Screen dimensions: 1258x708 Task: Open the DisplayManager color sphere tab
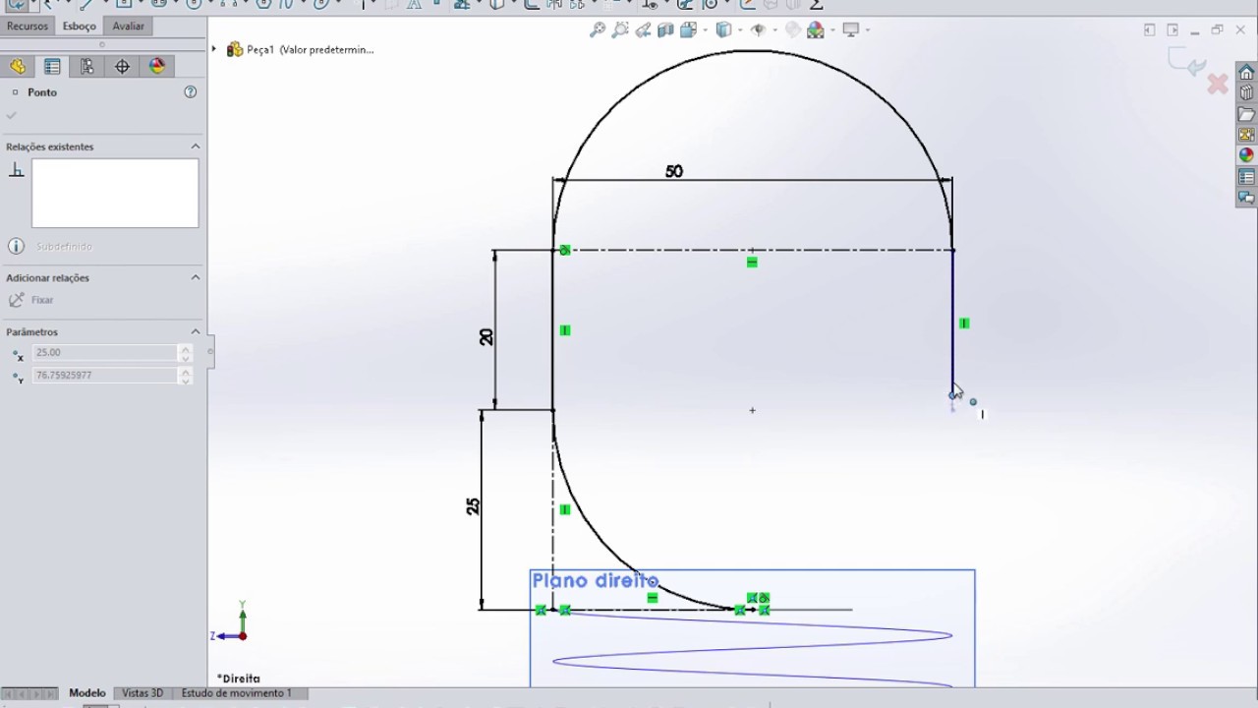pos(157,66)
